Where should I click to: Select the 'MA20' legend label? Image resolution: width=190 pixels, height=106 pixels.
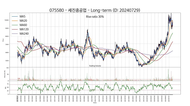point(23,21)
